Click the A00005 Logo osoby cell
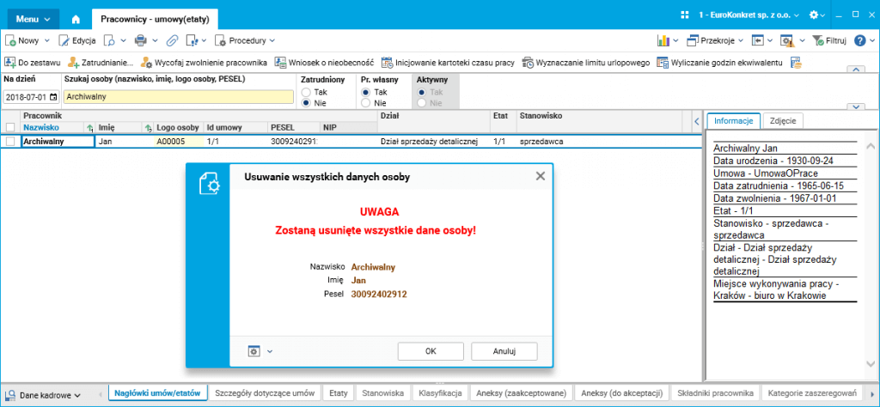The image size is (880, 407). click(179, 142)
